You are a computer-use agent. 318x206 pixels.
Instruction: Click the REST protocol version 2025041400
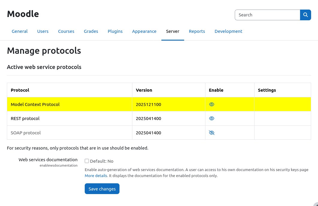click(169, 119)
